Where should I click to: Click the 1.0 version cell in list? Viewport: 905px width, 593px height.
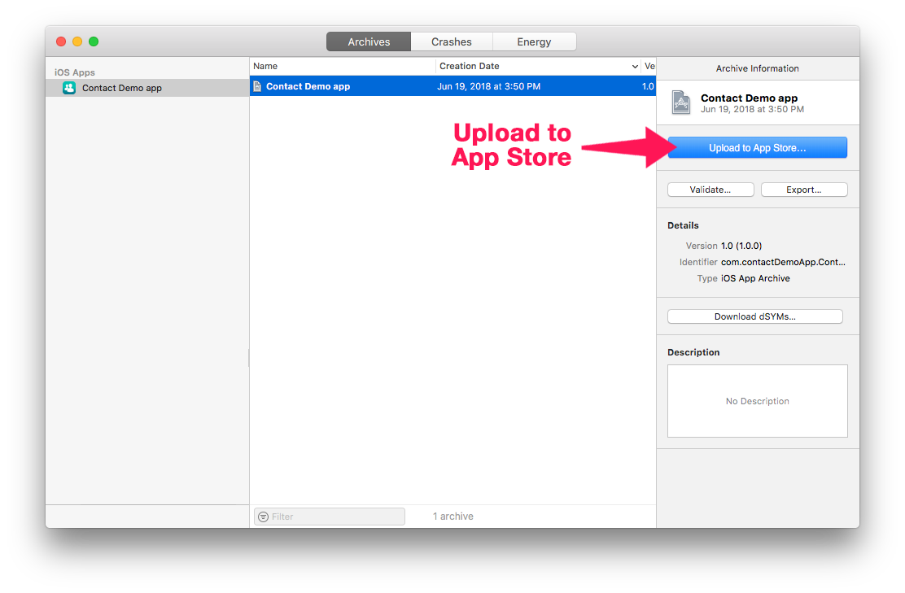pos(648,86)
